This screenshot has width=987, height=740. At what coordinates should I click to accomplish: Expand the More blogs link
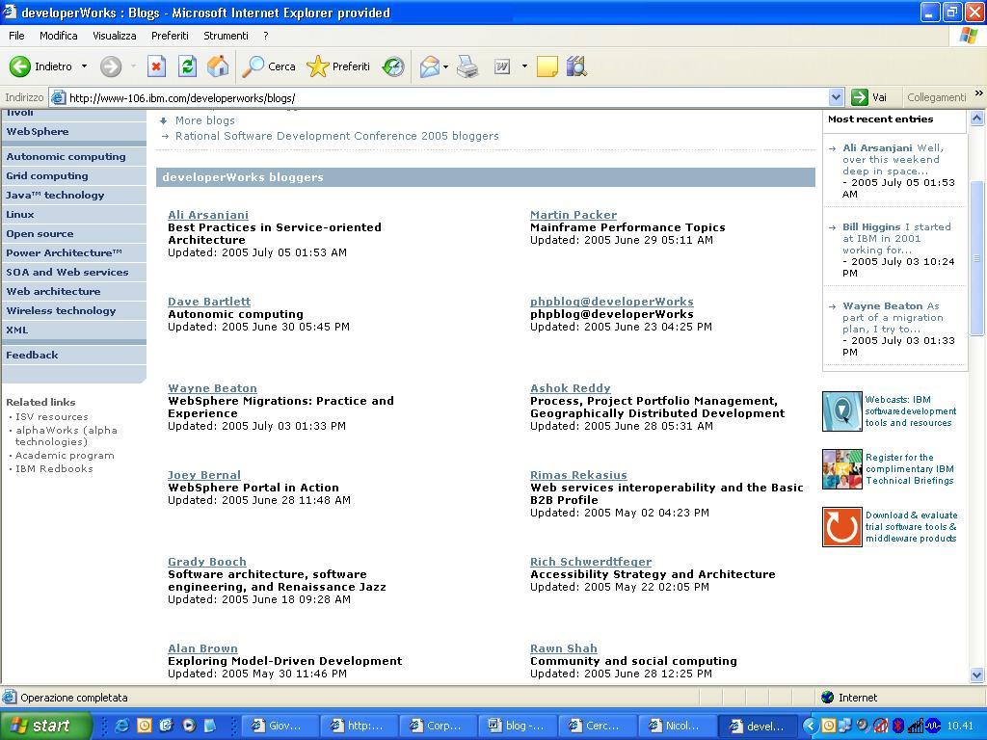coord(205,120)
